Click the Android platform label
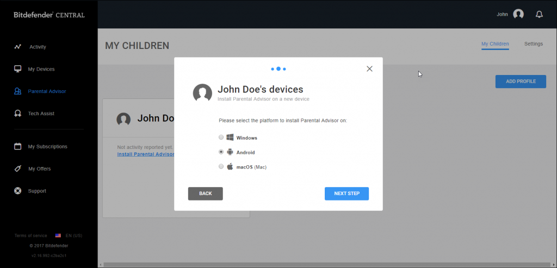 pyautogui.click(x=246, y=153)
